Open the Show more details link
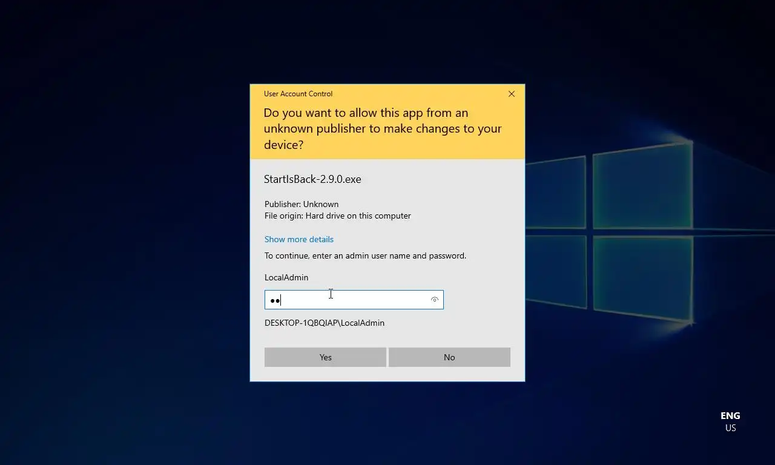 299,239
